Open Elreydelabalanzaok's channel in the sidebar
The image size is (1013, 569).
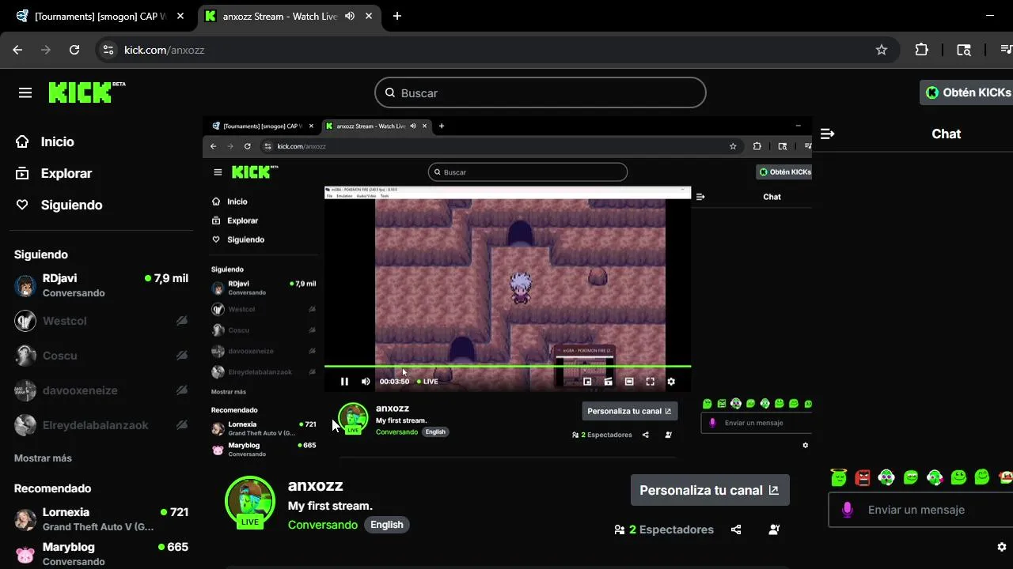click(101, 425)
